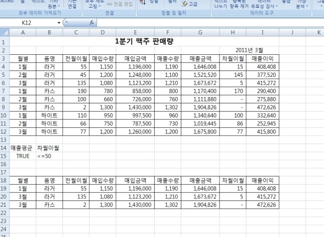Click the cell with 275,880
The height and width of the screenshot is (237, 324).
click(263, 99)
